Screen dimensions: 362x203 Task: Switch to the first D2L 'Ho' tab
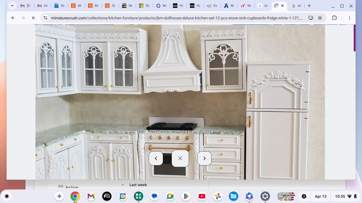(178, 6)
